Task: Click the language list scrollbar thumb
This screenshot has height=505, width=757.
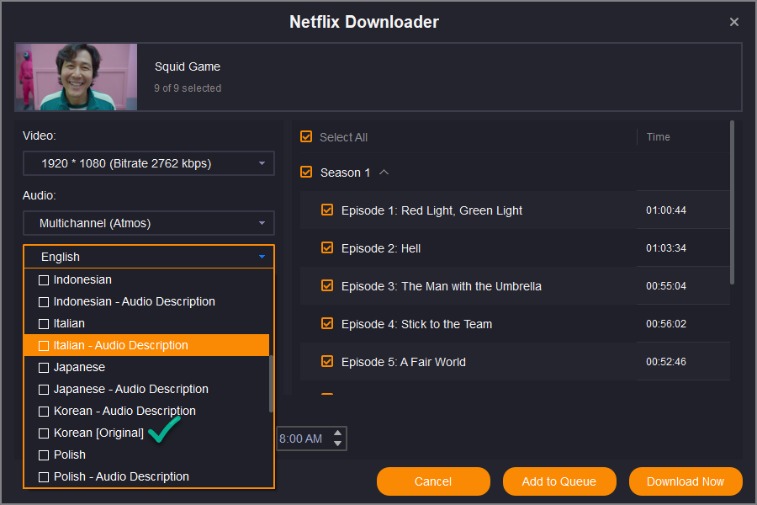Action: [x=272, y=384]
